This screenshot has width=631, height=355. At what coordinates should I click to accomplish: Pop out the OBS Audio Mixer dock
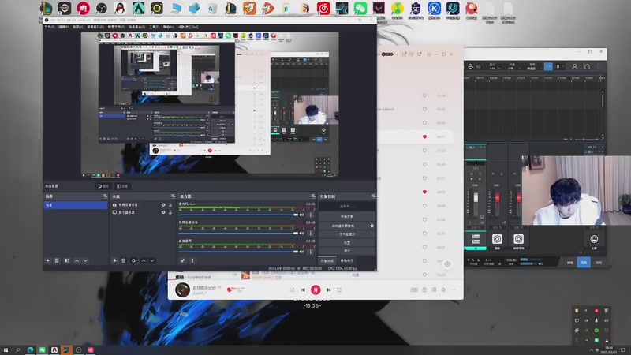pos(313,196)
